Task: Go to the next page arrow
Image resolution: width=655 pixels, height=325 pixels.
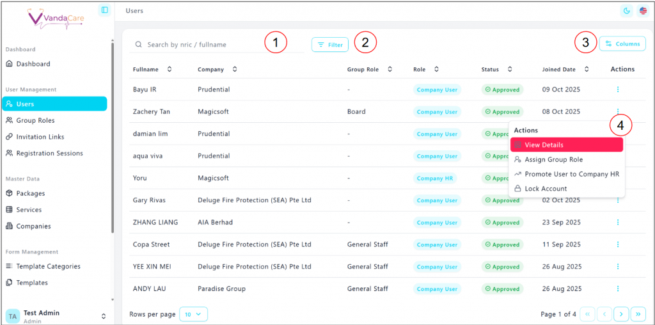Action: [x=621, y=314]
